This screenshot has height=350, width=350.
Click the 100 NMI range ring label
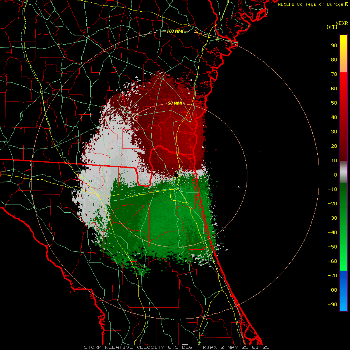click(175, 31)
